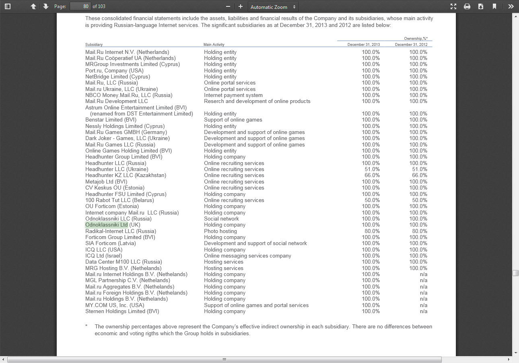The height and width of the screenshot is (363, 519).
Task: Click the vertical scrollbar down arrow
Action: [516, 353]
